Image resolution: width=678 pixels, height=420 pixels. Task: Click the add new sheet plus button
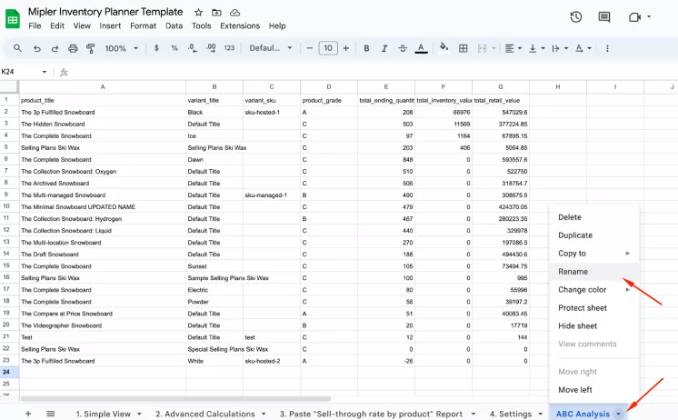click(x=27, y=414)
